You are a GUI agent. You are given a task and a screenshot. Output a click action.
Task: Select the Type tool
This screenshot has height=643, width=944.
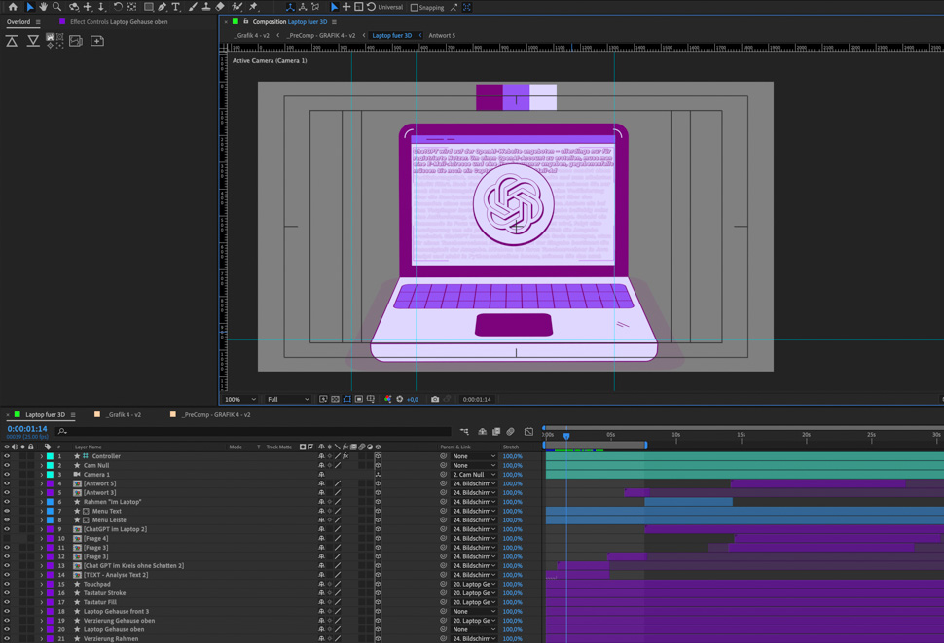[x=176, y=7]
